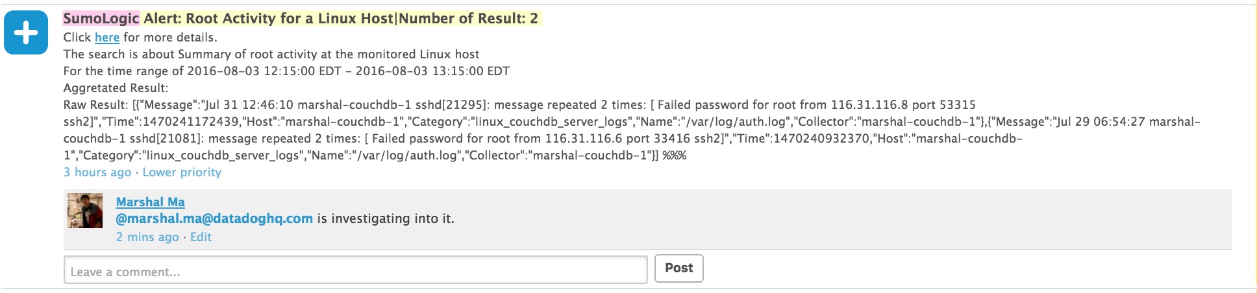This screenshot has width=1257, height=293.
Task: Focus the "Leave a comment..." field
Action: pos(355,270)
